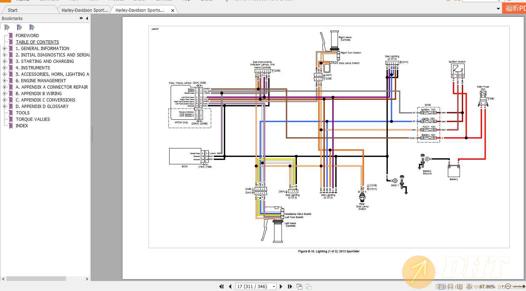Viewport: 526px width, 291px height.
Task: Select 6. ENGINE MANAGEMENT bookmark
Action: pos(41,80)
